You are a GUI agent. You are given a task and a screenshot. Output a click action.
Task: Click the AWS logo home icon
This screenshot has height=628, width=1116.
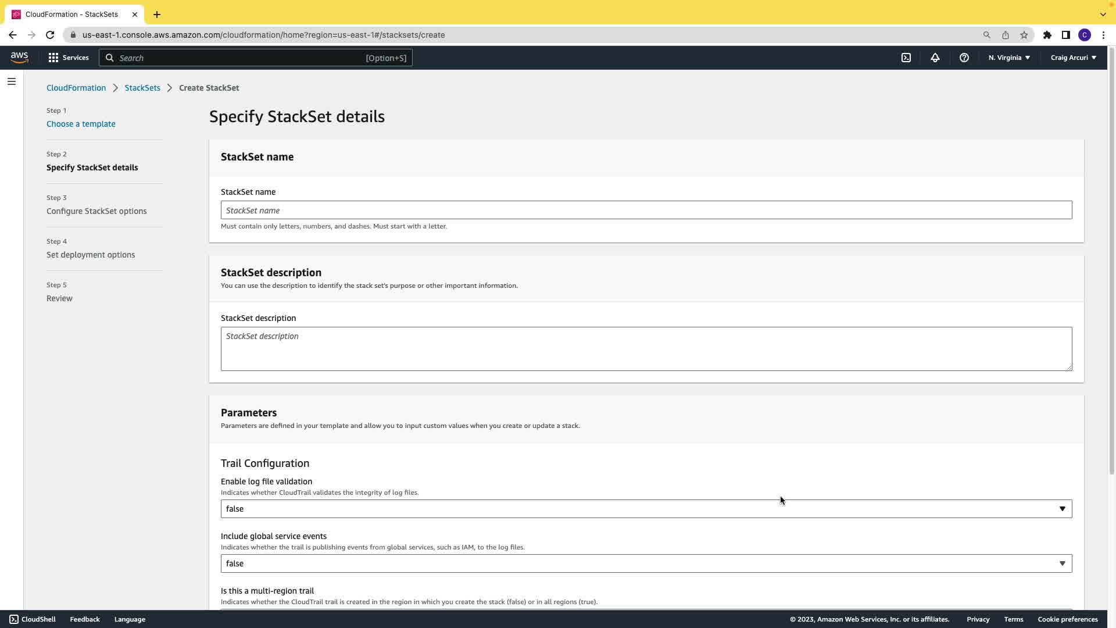click(19, 57)
